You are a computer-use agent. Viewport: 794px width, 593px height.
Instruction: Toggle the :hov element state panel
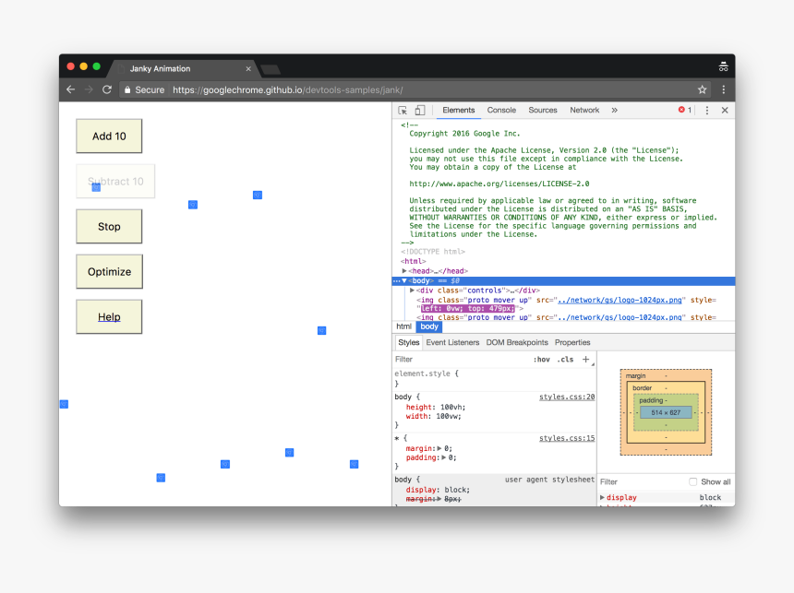click(541, 360)
